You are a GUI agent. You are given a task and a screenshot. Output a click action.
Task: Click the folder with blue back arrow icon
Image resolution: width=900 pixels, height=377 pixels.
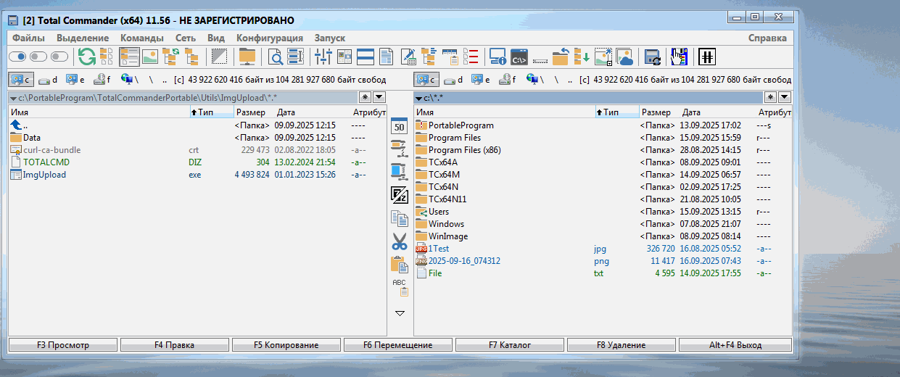tap(560, 57)
